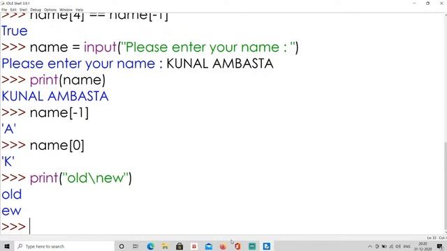Viewport: 447px width, 251px height.
Task: Launch Microsoft Edge from the taskbar
Action: coord(151,246)
